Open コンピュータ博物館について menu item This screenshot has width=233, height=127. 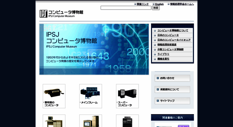point(173,31)
